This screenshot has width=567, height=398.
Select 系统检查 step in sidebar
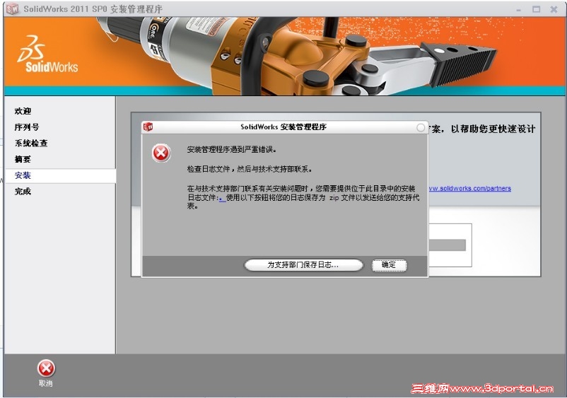(x=31, y=143)
